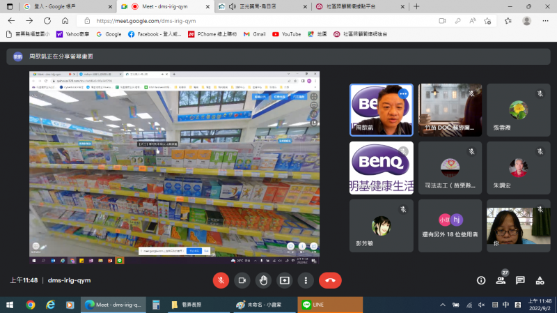Select the 竹苗 DOC participant tile
The height and width of the screenshot is (313, 557).
tap(450, 110)
